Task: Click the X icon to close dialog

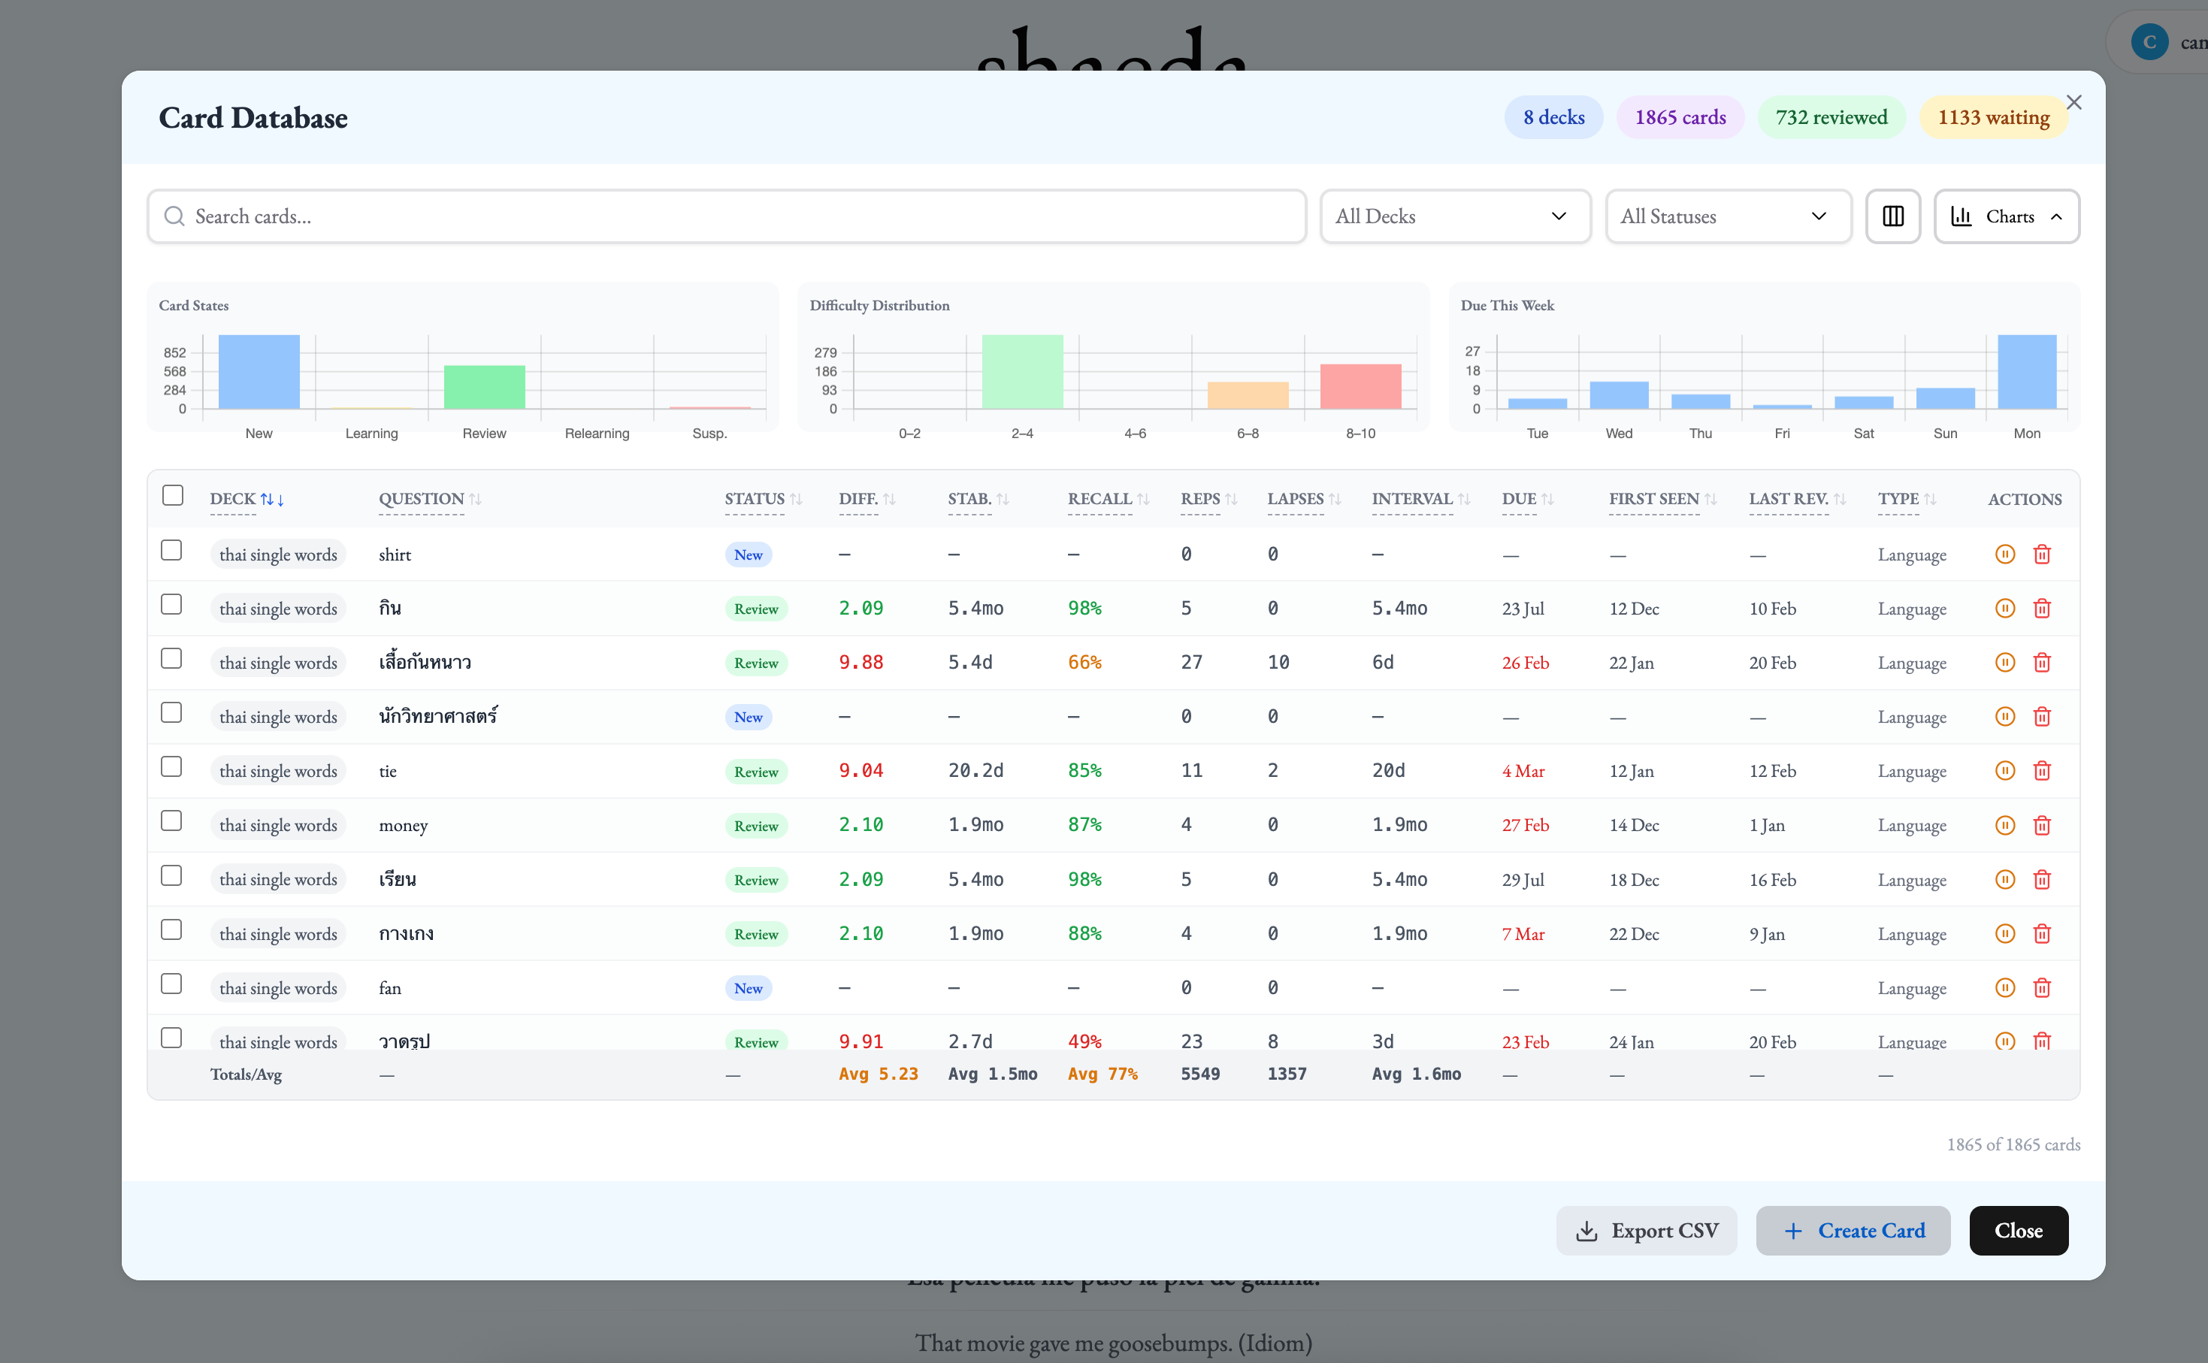Action: point(2073,103)
